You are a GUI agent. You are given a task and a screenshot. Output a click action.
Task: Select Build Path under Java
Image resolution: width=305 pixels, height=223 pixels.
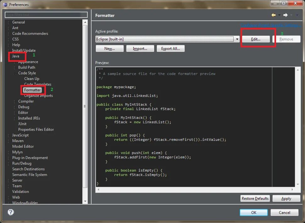click(x=27, y=67)
